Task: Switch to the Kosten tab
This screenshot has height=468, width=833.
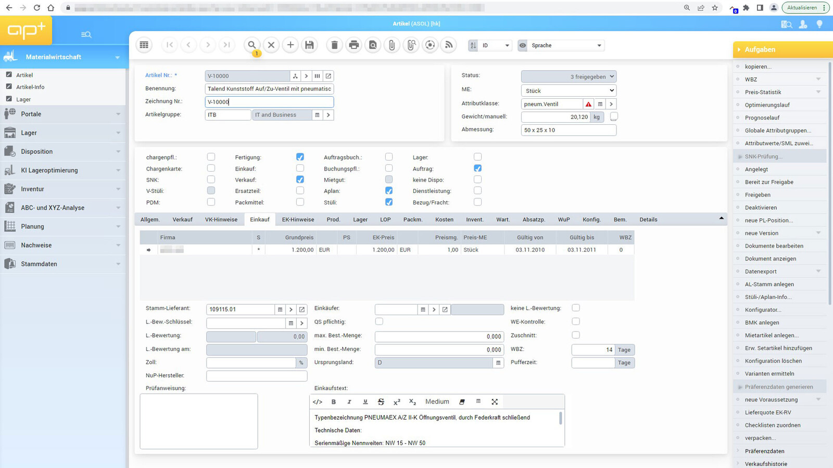Action: 444,219
